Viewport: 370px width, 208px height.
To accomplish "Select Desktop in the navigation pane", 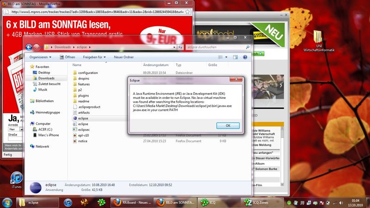I will coord(44,73).
